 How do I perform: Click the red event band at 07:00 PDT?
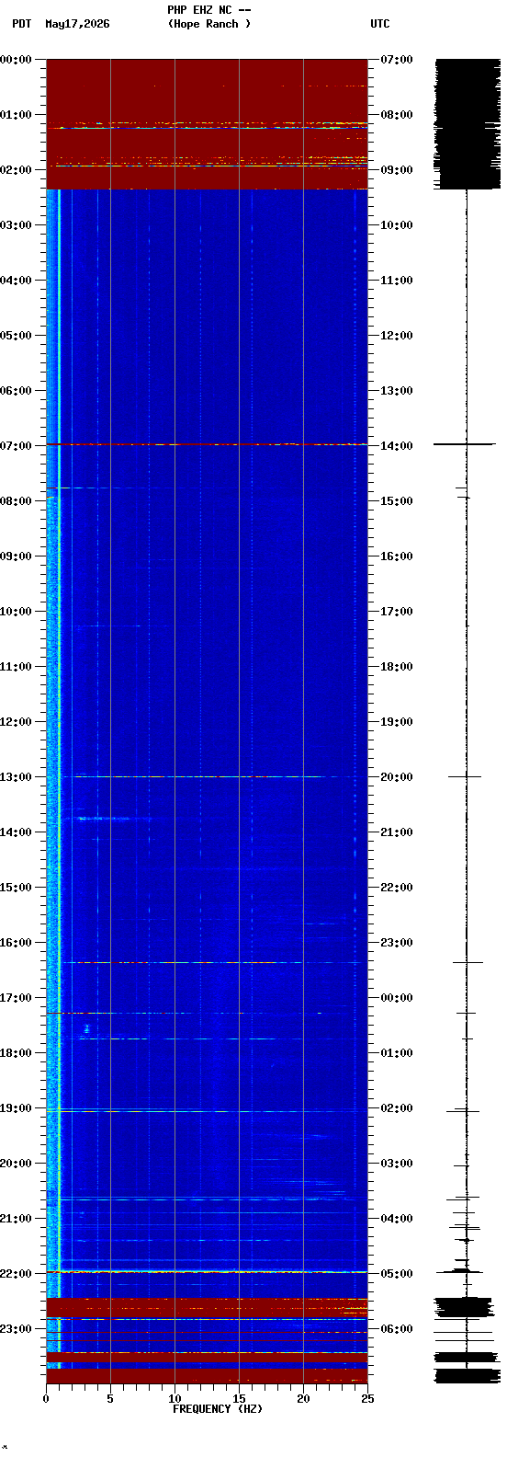(207, 444)
